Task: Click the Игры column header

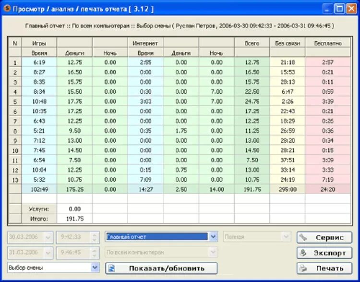Action: click(39, 43)
